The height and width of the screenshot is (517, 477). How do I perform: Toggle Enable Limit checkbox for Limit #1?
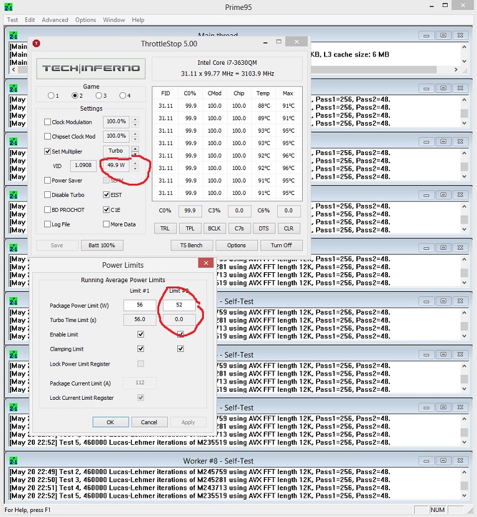(x=141, y=334)
